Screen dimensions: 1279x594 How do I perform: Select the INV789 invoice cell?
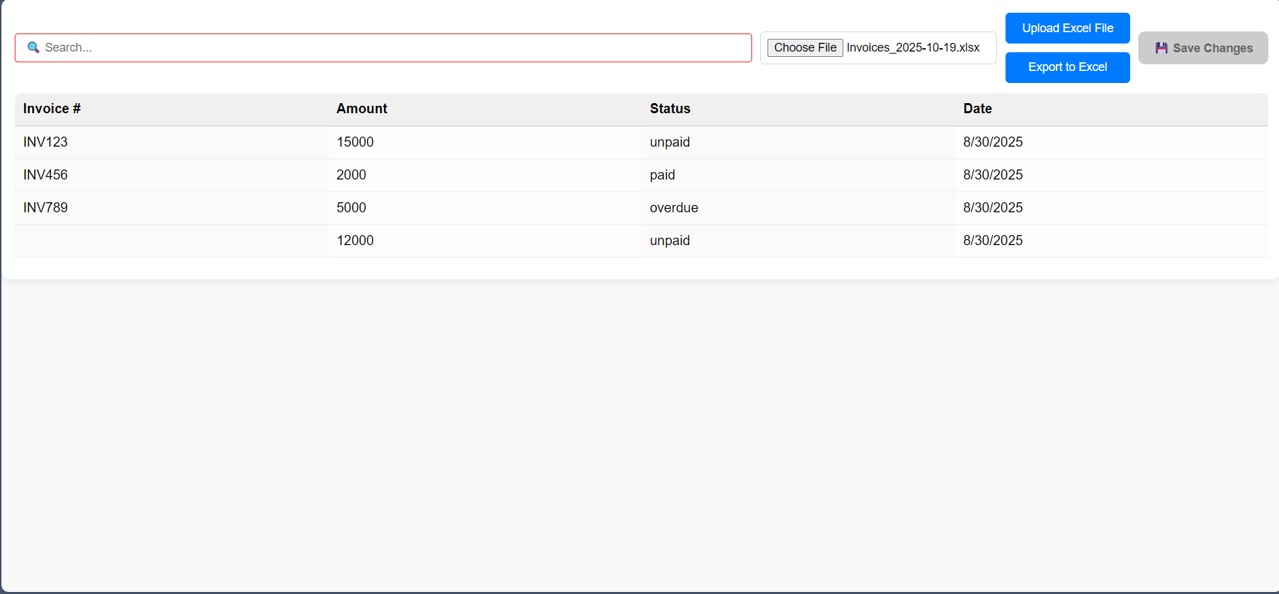coord(46,208)
